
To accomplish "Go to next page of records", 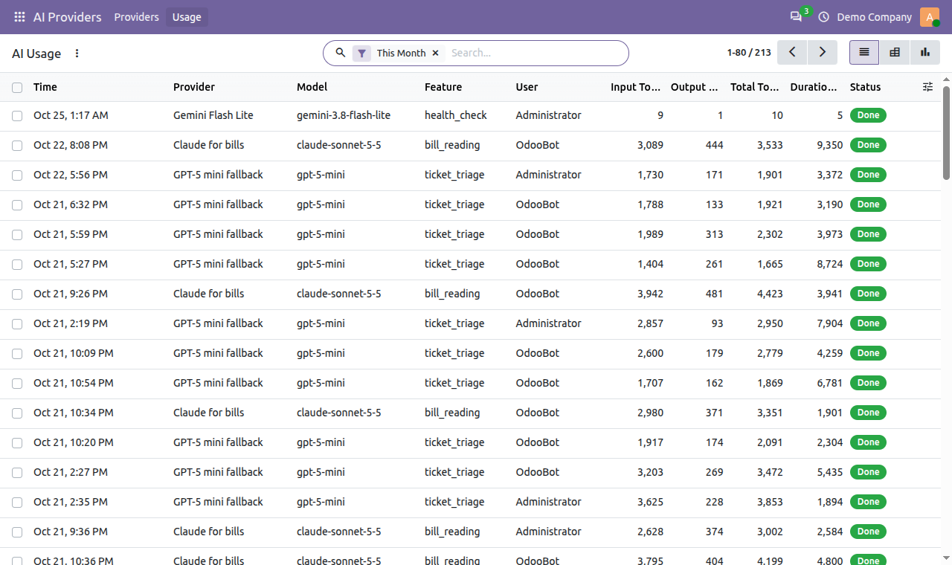I will [822, 52].
